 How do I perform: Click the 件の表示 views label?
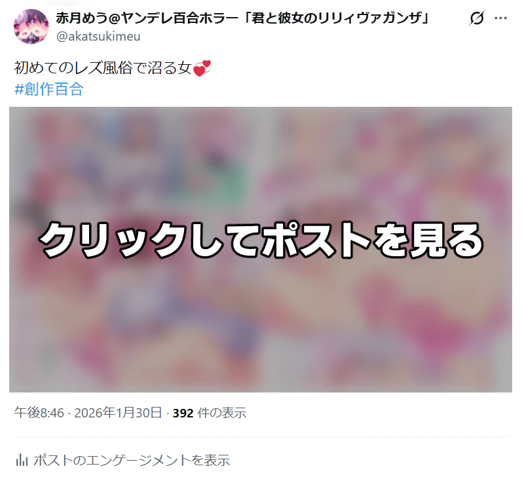click(x=222, y=413)
